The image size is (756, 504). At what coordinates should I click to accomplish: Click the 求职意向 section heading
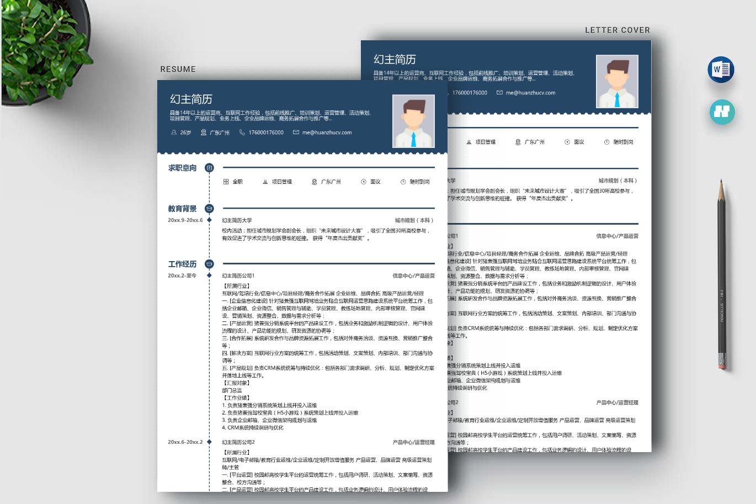click(182, 168)
